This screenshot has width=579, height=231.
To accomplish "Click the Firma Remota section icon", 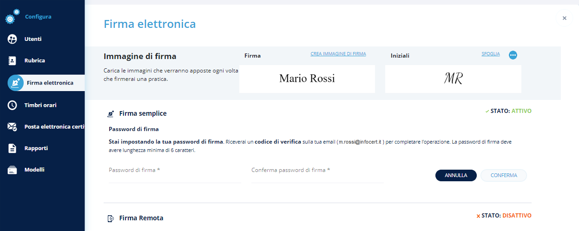I will 111,218.
